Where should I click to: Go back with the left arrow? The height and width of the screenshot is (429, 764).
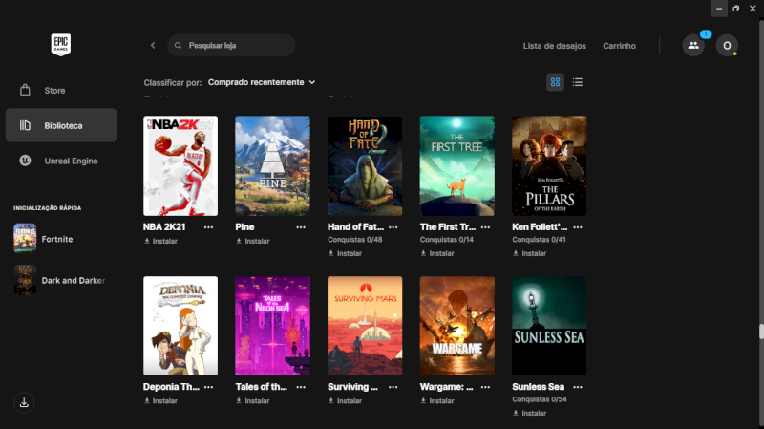click(153, 45)
